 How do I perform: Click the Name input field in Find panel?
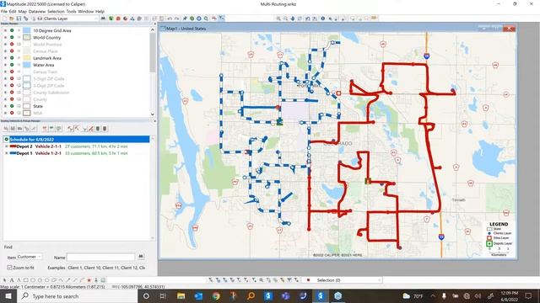click(101, 257)
